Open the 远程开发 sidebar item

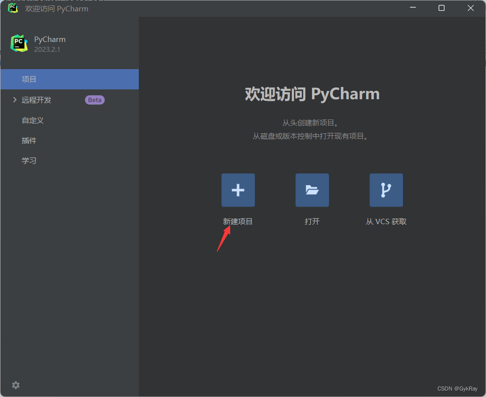pos(36,100)
